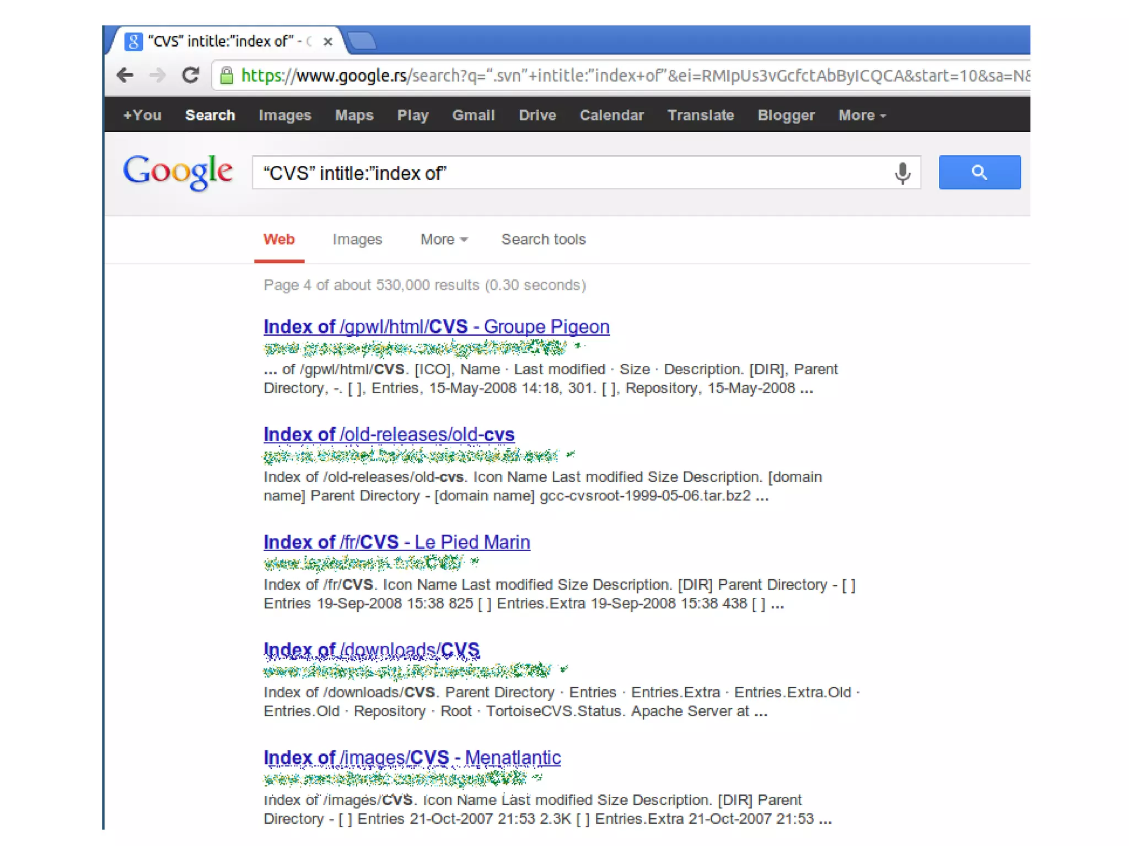Click the voice search microphone icon

coord(902,173)
